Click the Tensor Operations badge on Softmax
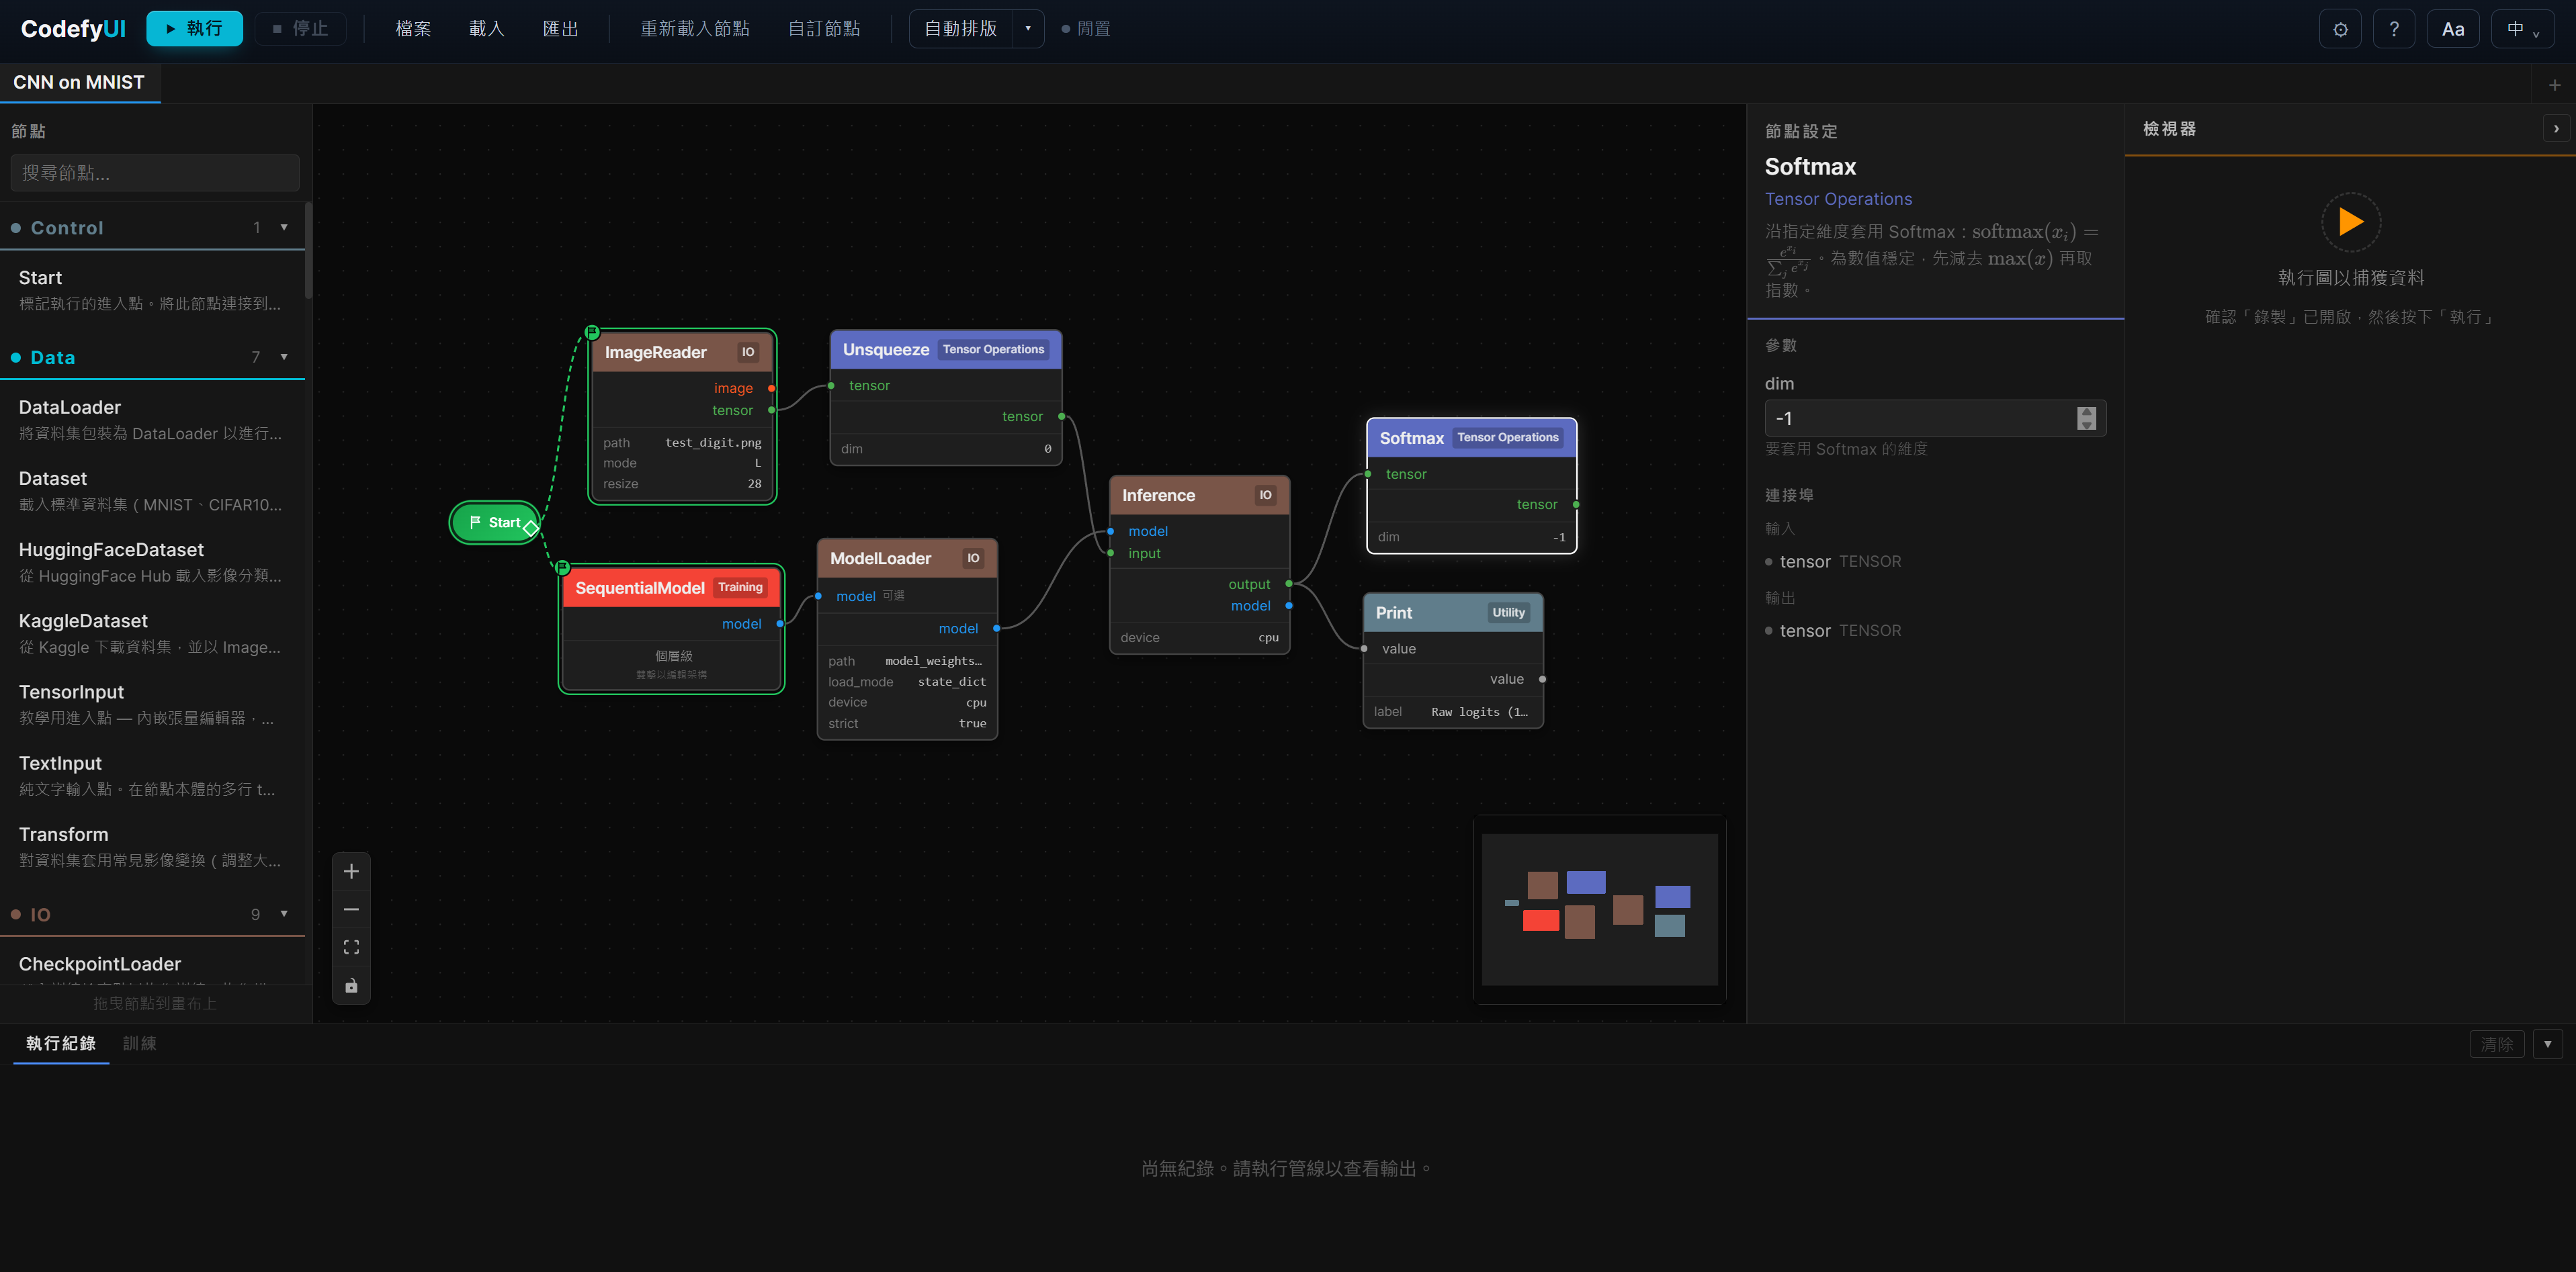Image resolution: width=2576 pixels, height=1272 pixels. [1507, 438]
